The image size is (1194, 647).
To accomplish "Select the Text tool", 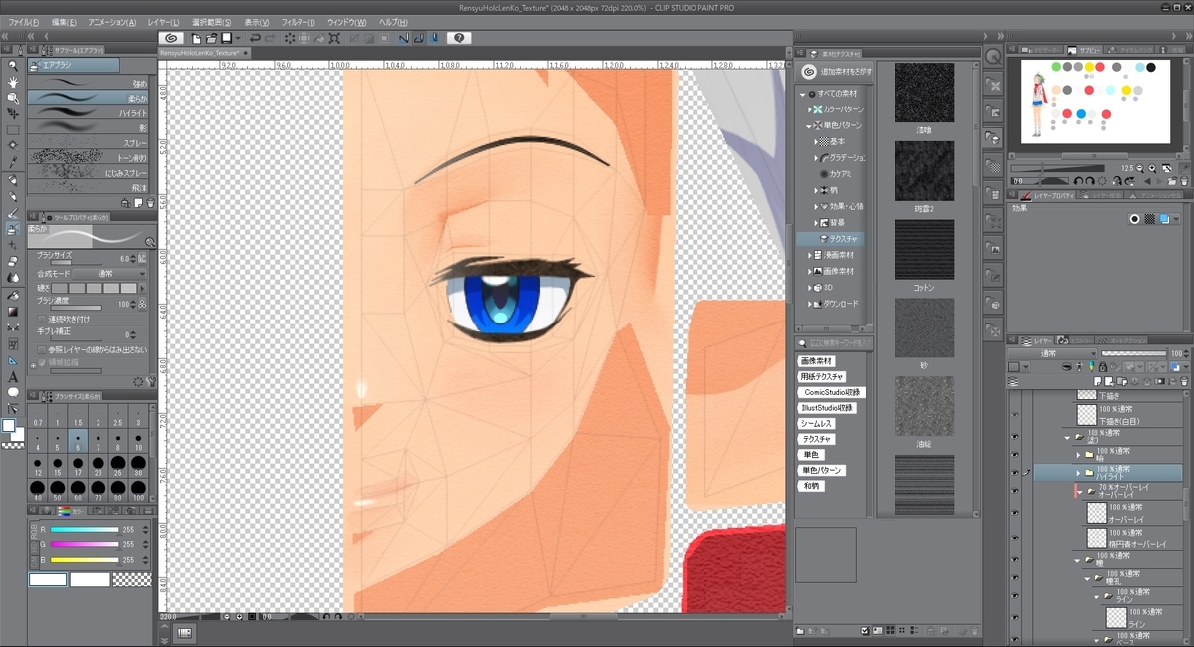I will tap(13, 377).
